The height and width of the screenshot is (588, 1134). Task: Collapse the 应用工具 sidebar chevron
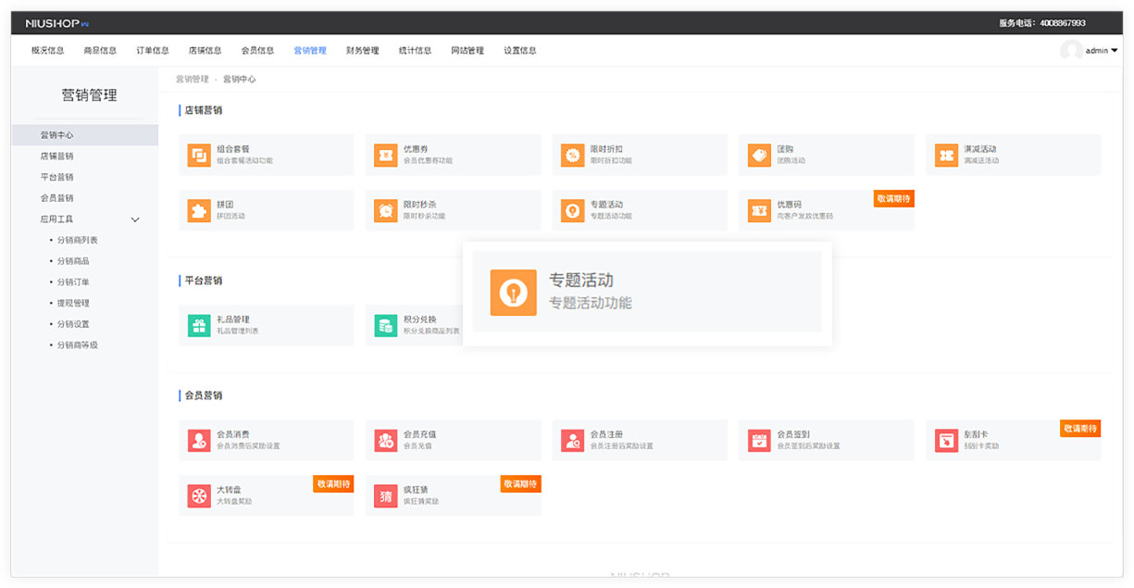click(x=135, y=219)
